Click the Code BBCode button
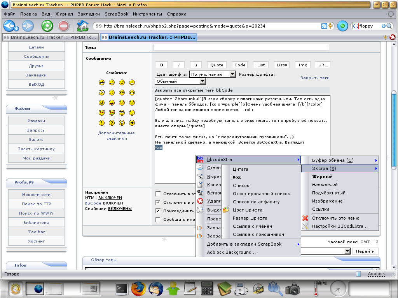 pos(240,65)
